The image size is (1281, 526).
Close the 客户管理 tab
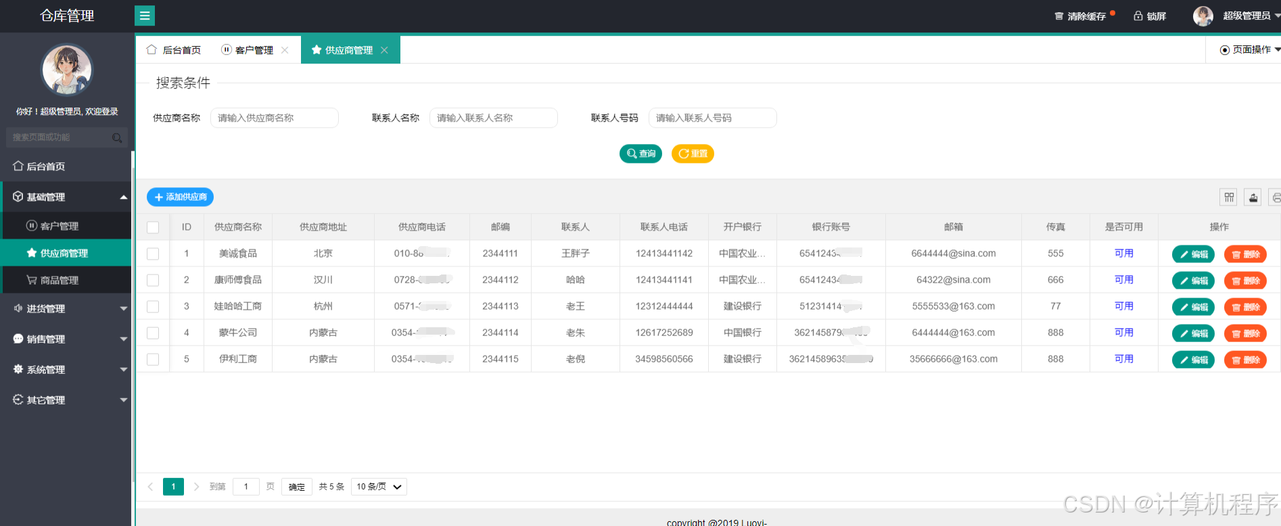(285, 50)
